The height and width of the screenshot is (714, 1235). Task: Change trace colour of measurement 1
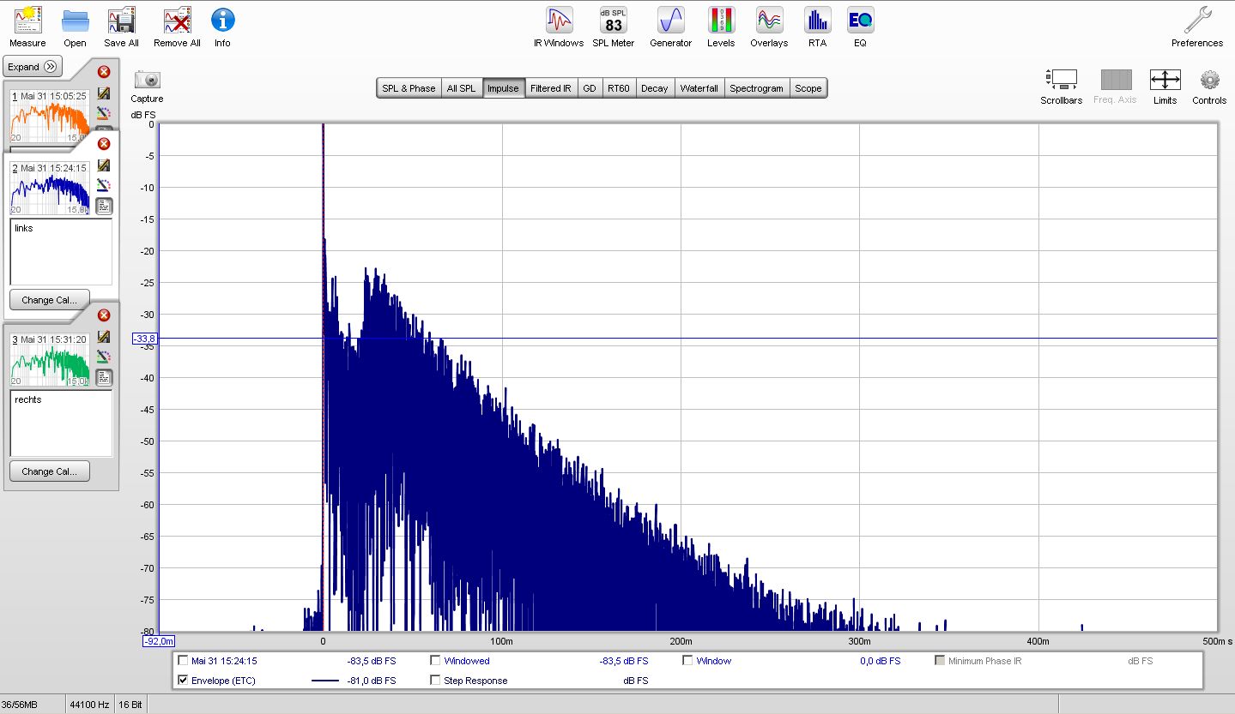tap(104, 112)
